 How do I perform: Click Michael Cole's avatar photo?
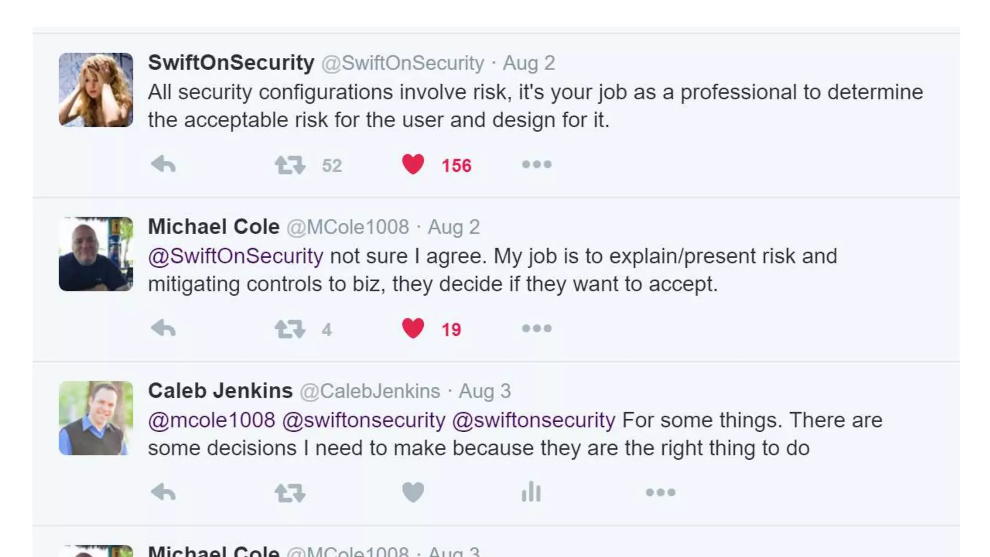click(x=96, y=254)
